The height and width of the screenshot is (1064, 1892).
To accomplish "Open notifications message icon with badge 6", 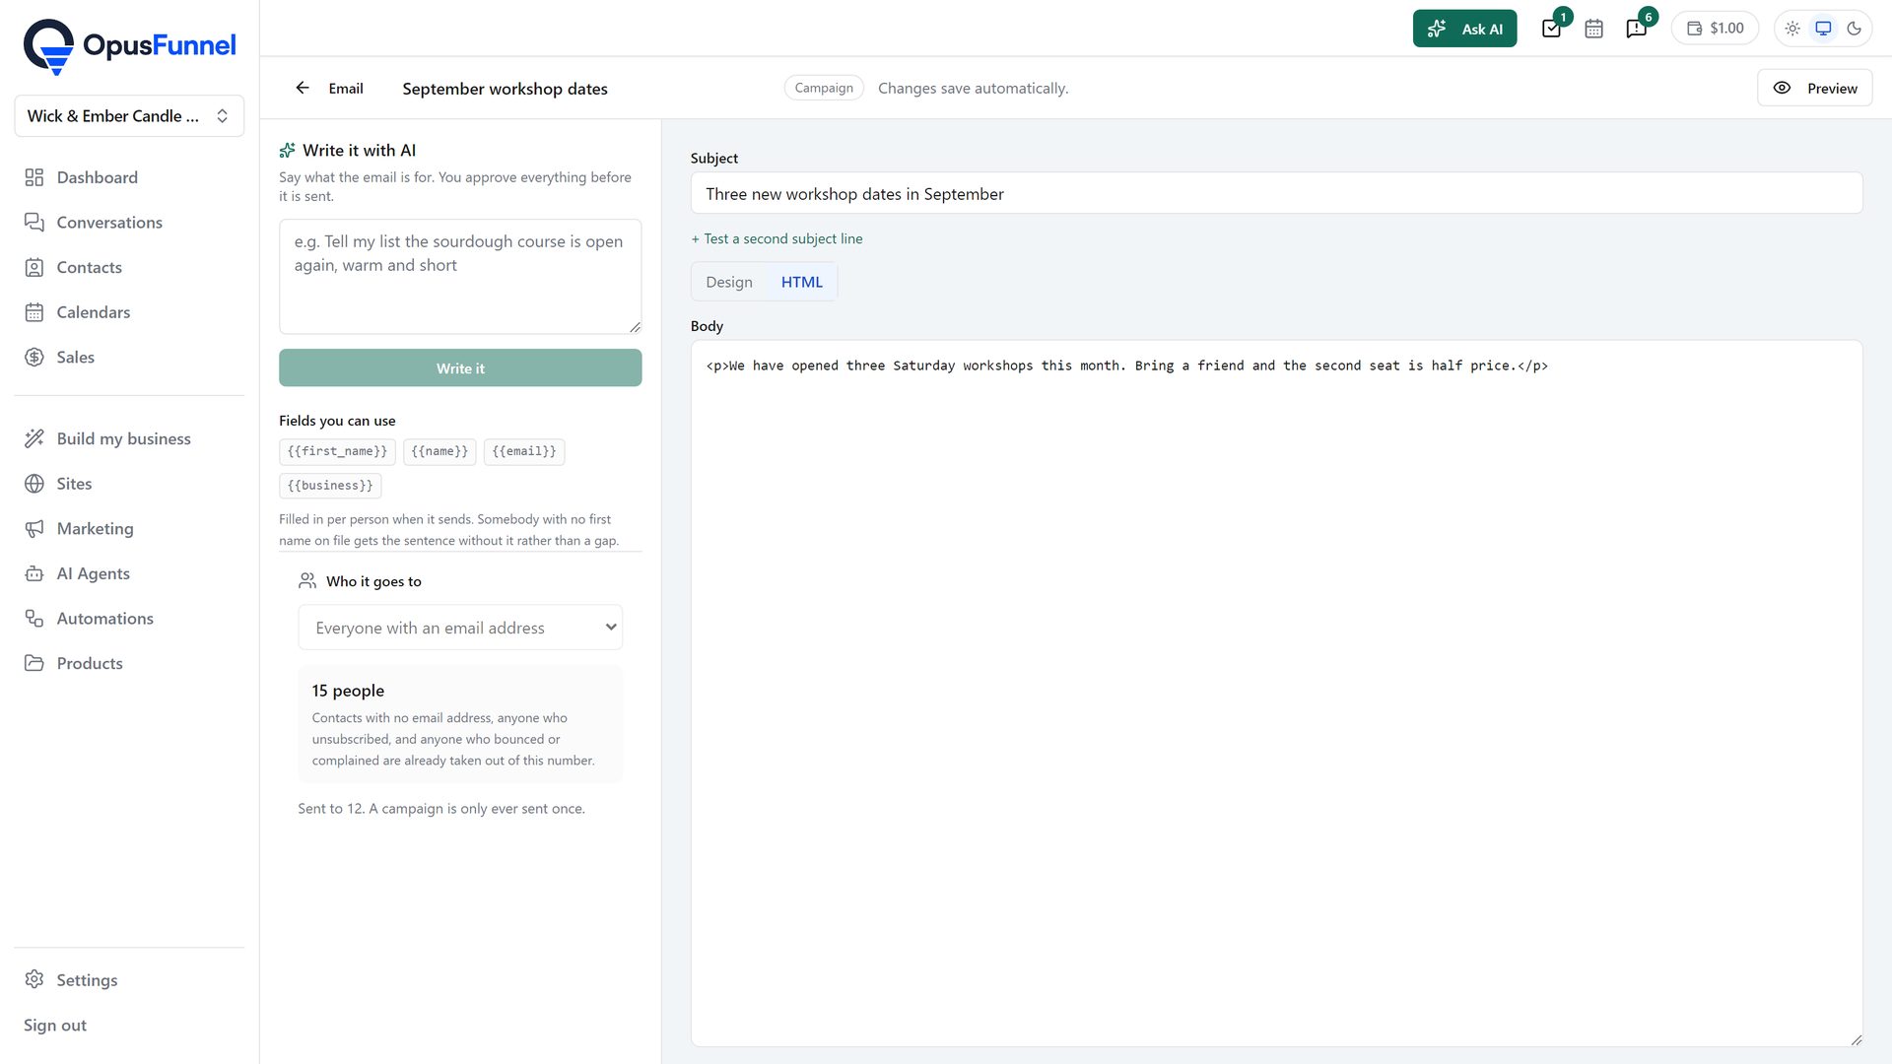I will click(1637, 29).
